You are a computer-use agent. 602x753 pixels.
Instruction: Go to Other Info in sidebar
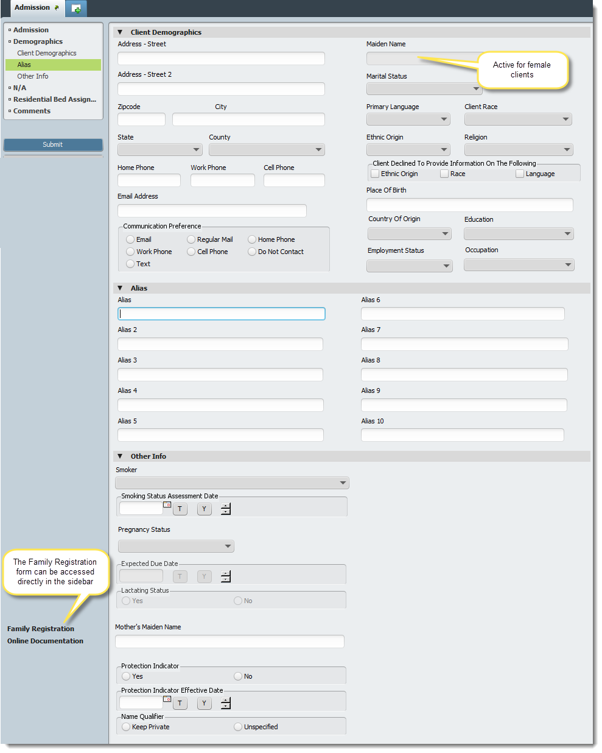[33, 76]
